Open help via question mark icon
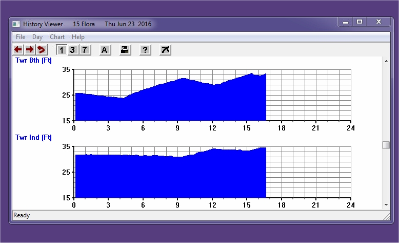Image resolution: width=399 pixels, height=243 pixels. (x=145, y=50)
